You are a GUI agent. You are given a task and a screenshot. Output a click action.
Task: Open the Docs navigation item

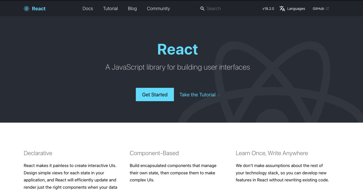pos(88,9)
